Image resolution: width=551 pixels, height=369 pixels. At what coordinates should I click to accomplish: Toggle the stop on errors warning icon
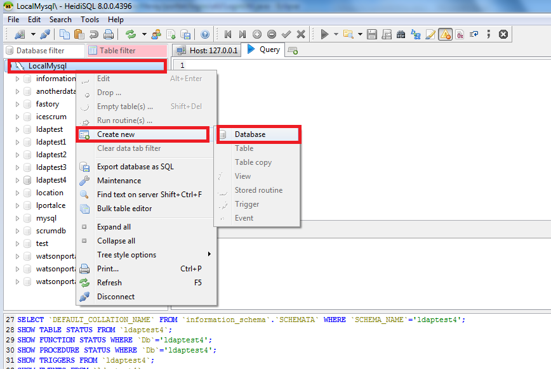[x=445, y=34]
